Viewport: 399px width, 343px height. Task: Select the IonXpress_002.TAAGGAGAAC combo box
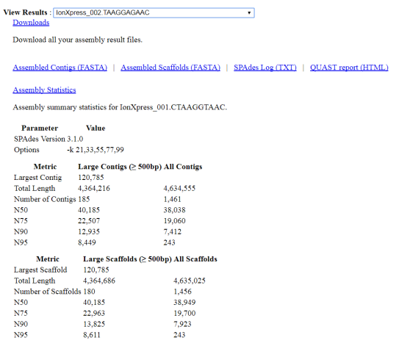pos(154,12)
